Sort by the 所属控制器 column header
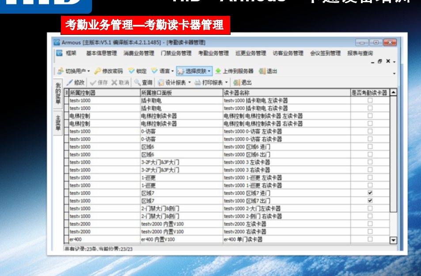Image resolution: width=421 pixels, height=276 pixels. click(104, 93)
